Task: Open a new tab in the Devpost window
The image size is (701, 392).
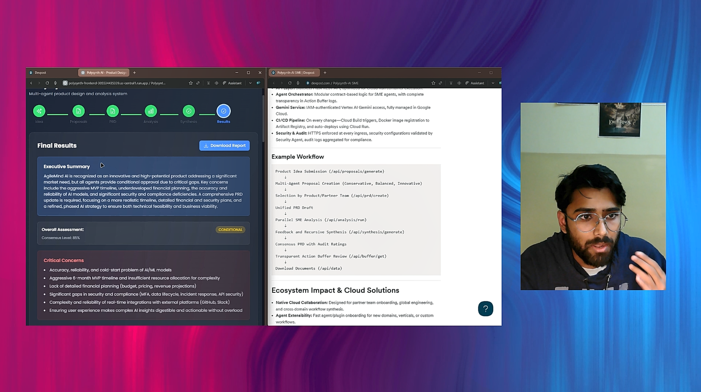Action: [x=325, y=72]
